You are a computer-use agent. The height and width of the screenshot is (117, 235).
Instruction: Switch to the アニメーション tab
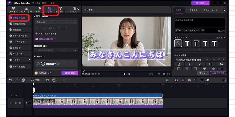pos(210,10)
